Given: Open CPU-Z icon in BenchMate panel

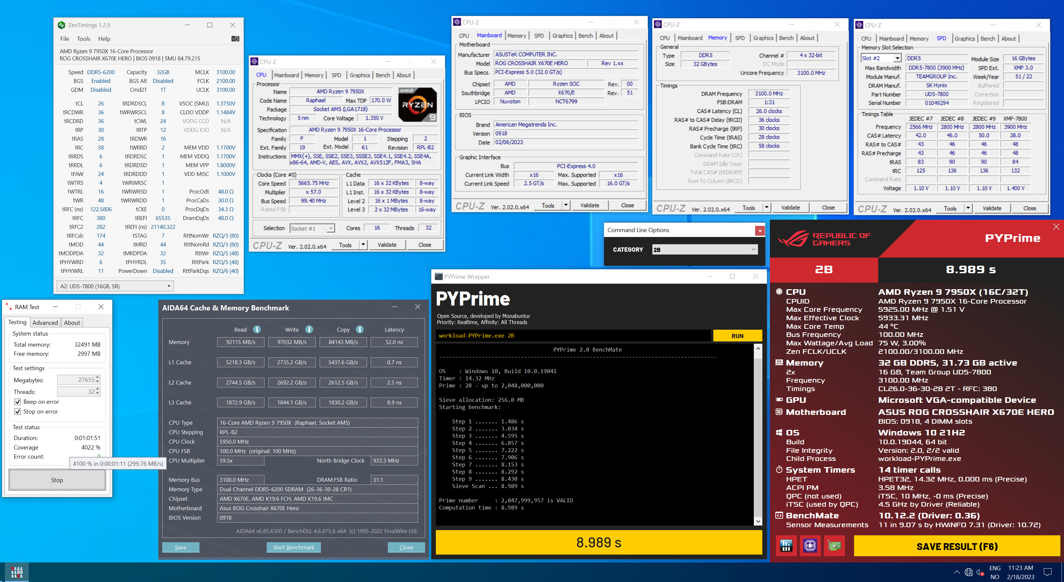Looking at the screenshot, I should click(810, 546).
